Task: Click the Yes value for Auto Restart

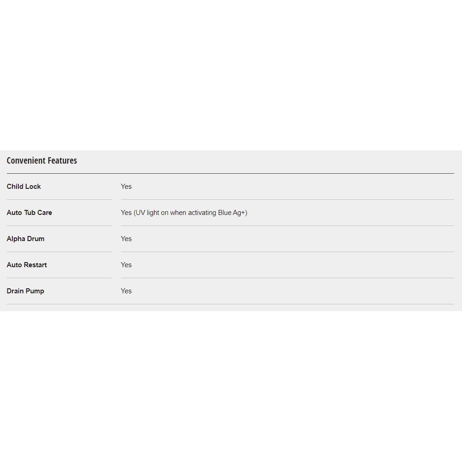Action: point(126,265)
